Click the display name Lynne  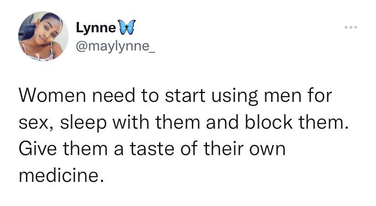(96, 28)
